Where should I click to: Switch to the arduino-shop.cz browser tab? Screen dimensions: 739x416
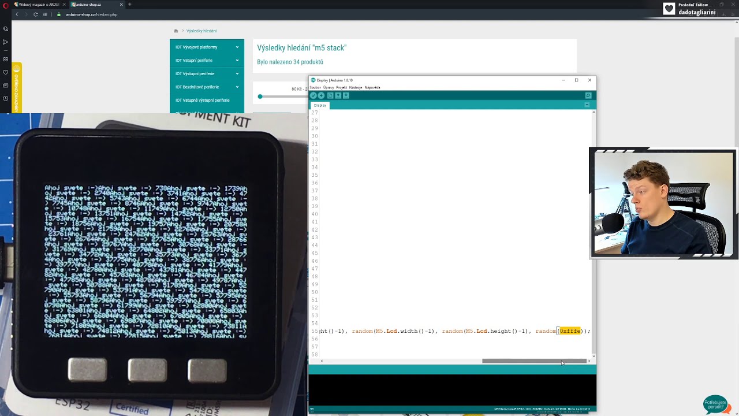[x=89, y=5]
